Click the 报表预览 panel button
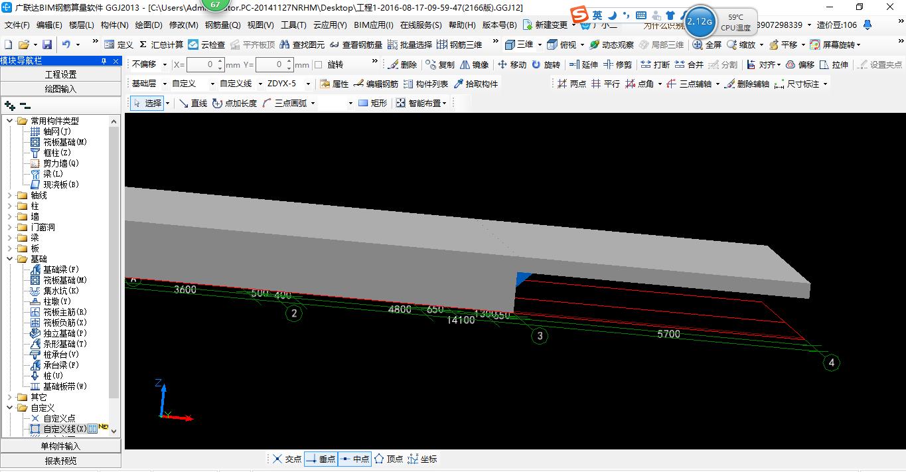This screenshot has height=472, width=906. 60,460
